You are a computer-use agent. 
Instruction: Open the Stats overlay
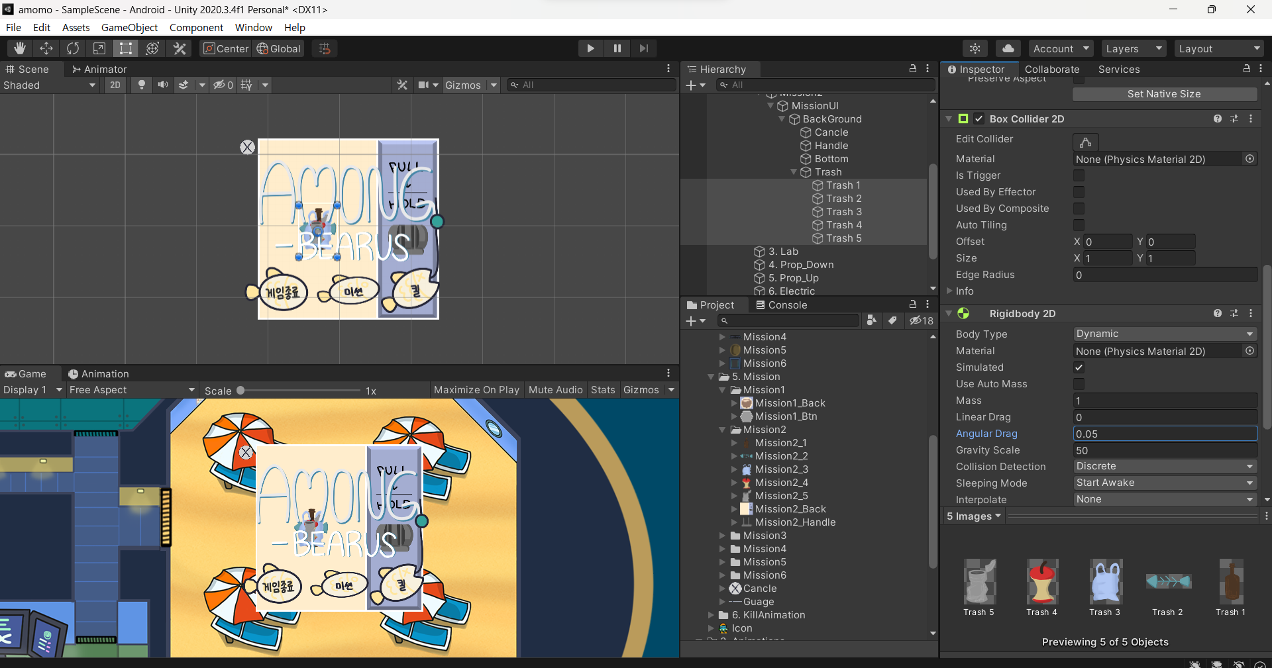coord(603,390)
